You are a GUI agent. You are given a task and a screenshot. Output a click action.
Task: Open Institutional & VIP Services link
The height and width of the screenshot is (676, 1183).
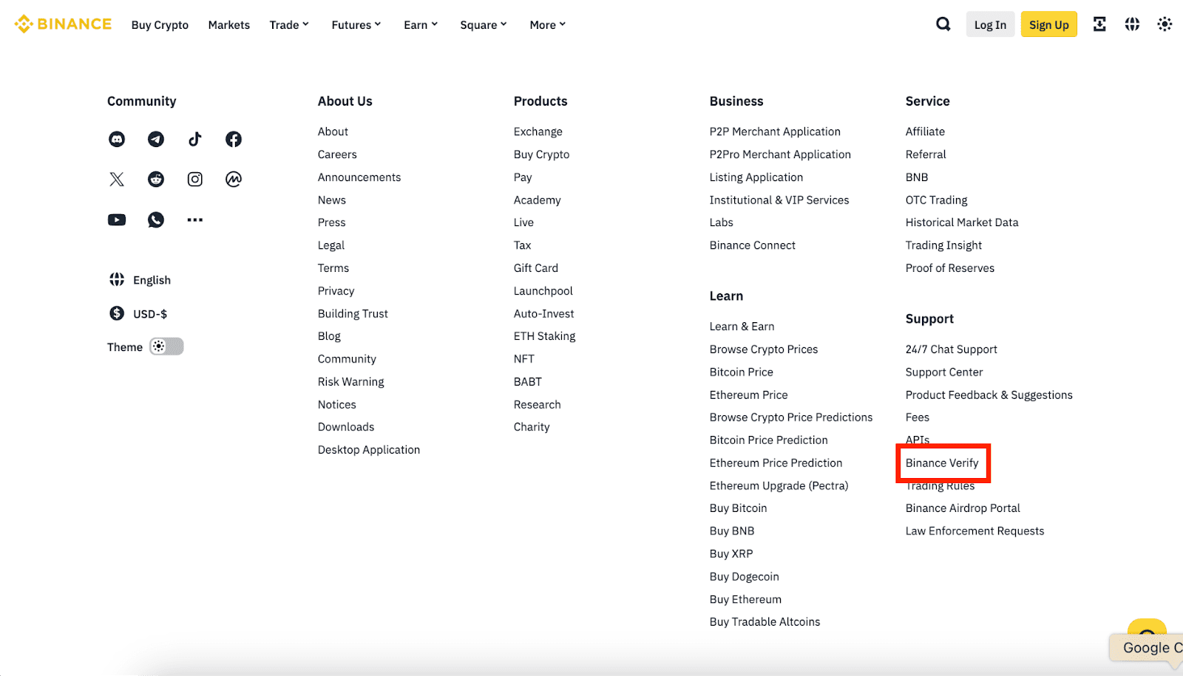coord(779,200)
